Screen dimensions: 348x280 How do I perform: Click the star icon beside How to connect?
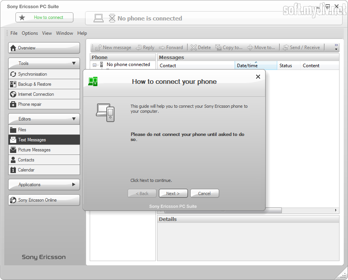22,17
